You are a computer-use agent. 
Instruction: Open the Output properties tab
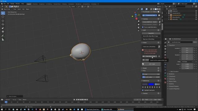click(x=165, y=49)
